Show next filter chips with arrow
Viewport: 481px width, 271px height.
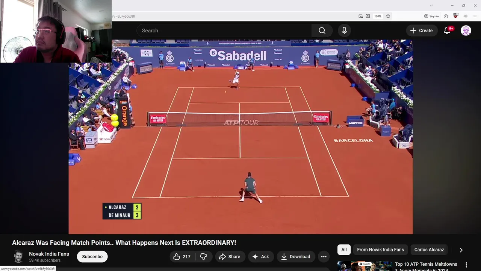461,250
